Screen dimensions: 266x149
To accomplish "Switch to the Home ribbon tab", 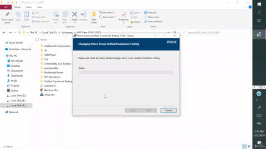I will pyautogui.click(x=17, y=7).
